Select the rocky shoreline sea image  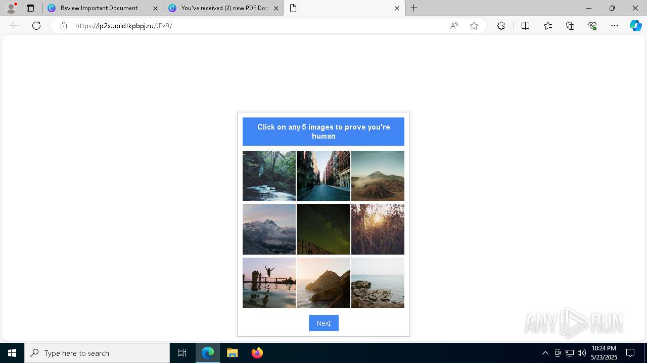pos(378,283)
